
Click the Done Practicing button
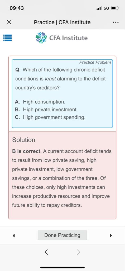click(x=62, y=235)
